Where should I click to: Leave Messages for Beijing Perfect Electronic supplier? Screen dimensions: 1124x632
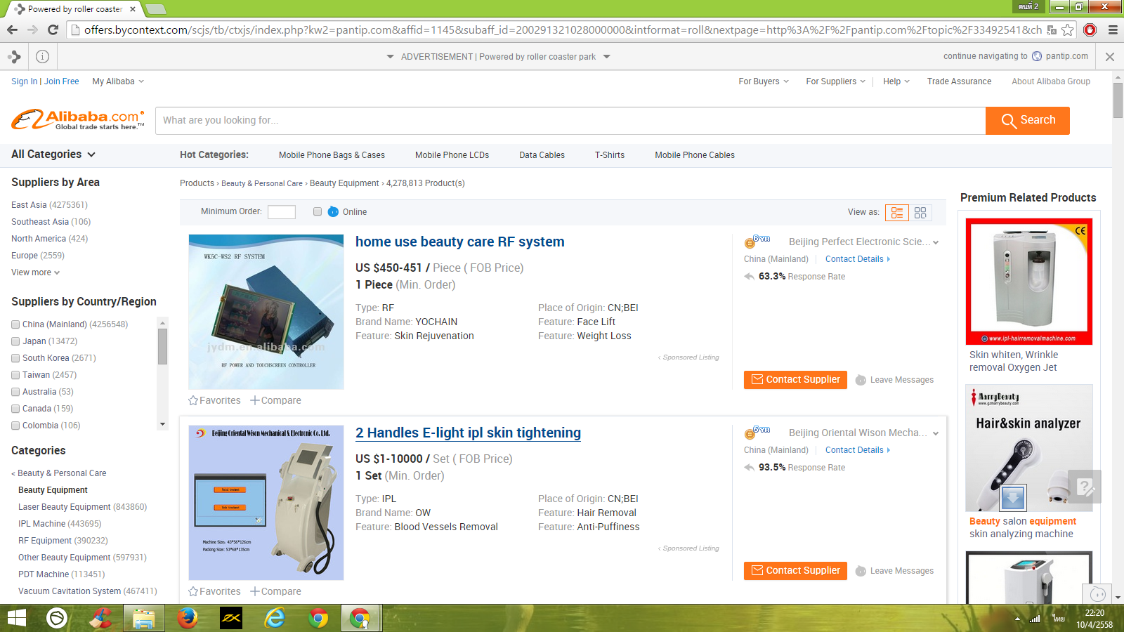click(x=894, y=380)
